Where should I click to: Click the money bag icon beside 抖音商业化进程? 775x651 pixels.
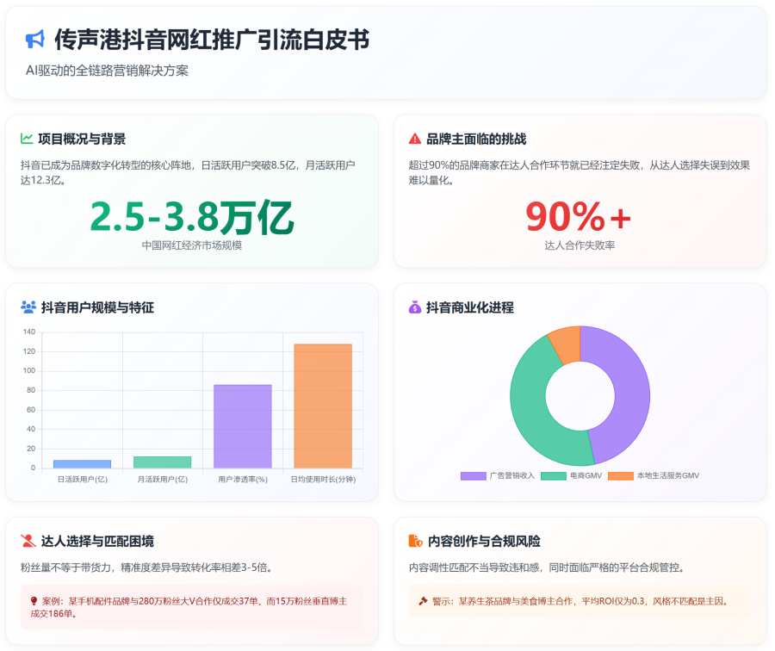[415, 307]
